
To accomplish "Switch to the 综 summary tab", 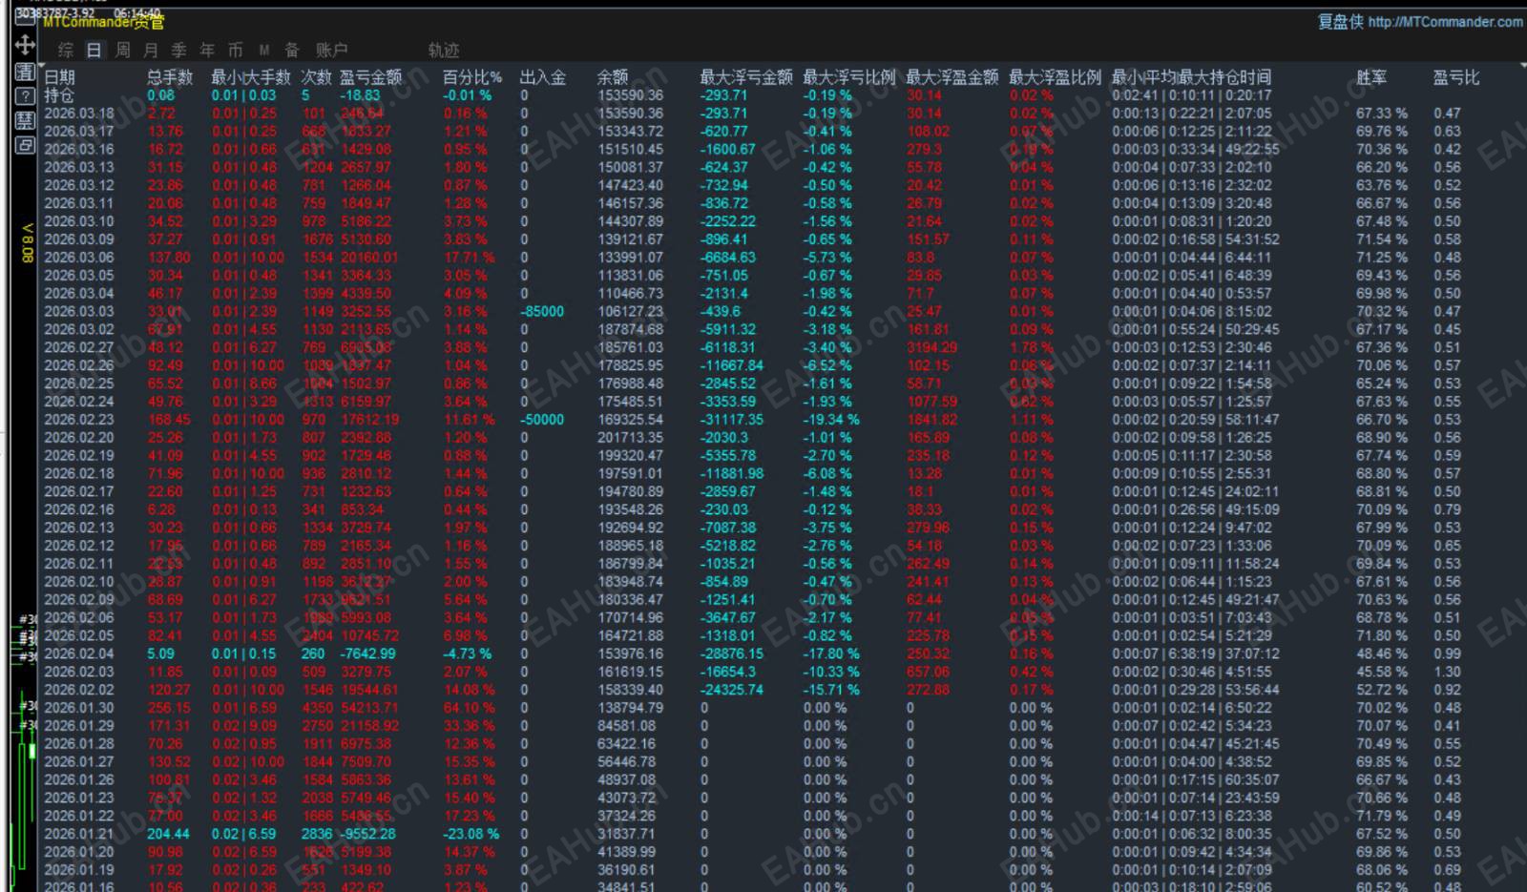I will pyautogui.click(x=66, y=50).
